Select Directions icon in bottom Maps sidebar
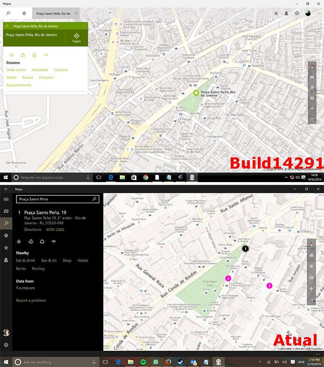Viewport: 324px width, 367px height. tap(6, 236)
